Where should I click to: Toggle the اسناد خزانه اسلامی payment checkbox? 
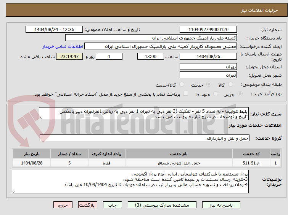tap(186, 93)
